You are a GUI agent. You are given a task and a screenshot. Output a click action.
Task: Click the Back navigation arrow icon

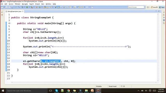(x=82, y=7)
